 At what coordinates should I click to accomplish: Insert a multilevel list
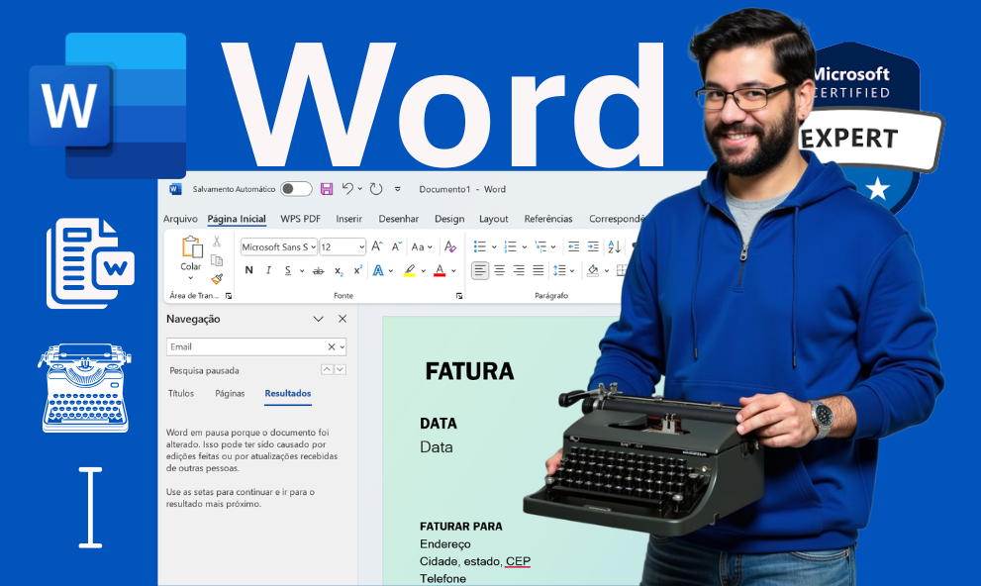click(540, 246)
